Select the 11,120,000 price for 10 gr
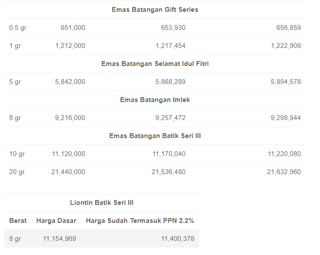 [69, 154]
